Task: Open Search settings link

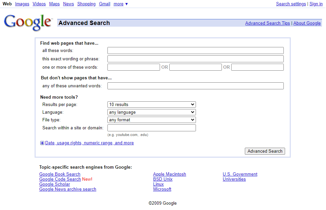Action: coord(291,4)
